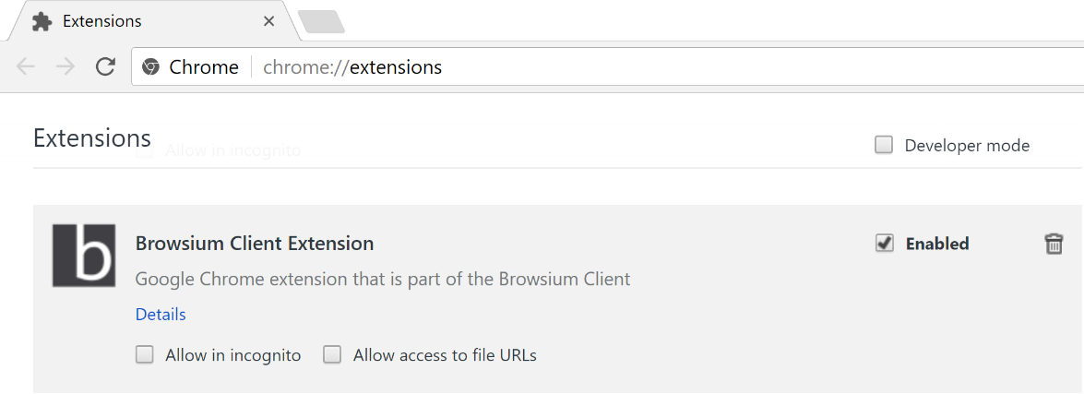This screenshot has width=1084, height=394.
Task: Click the Forward navigation arrow
Action: click(x=66, y=66)
